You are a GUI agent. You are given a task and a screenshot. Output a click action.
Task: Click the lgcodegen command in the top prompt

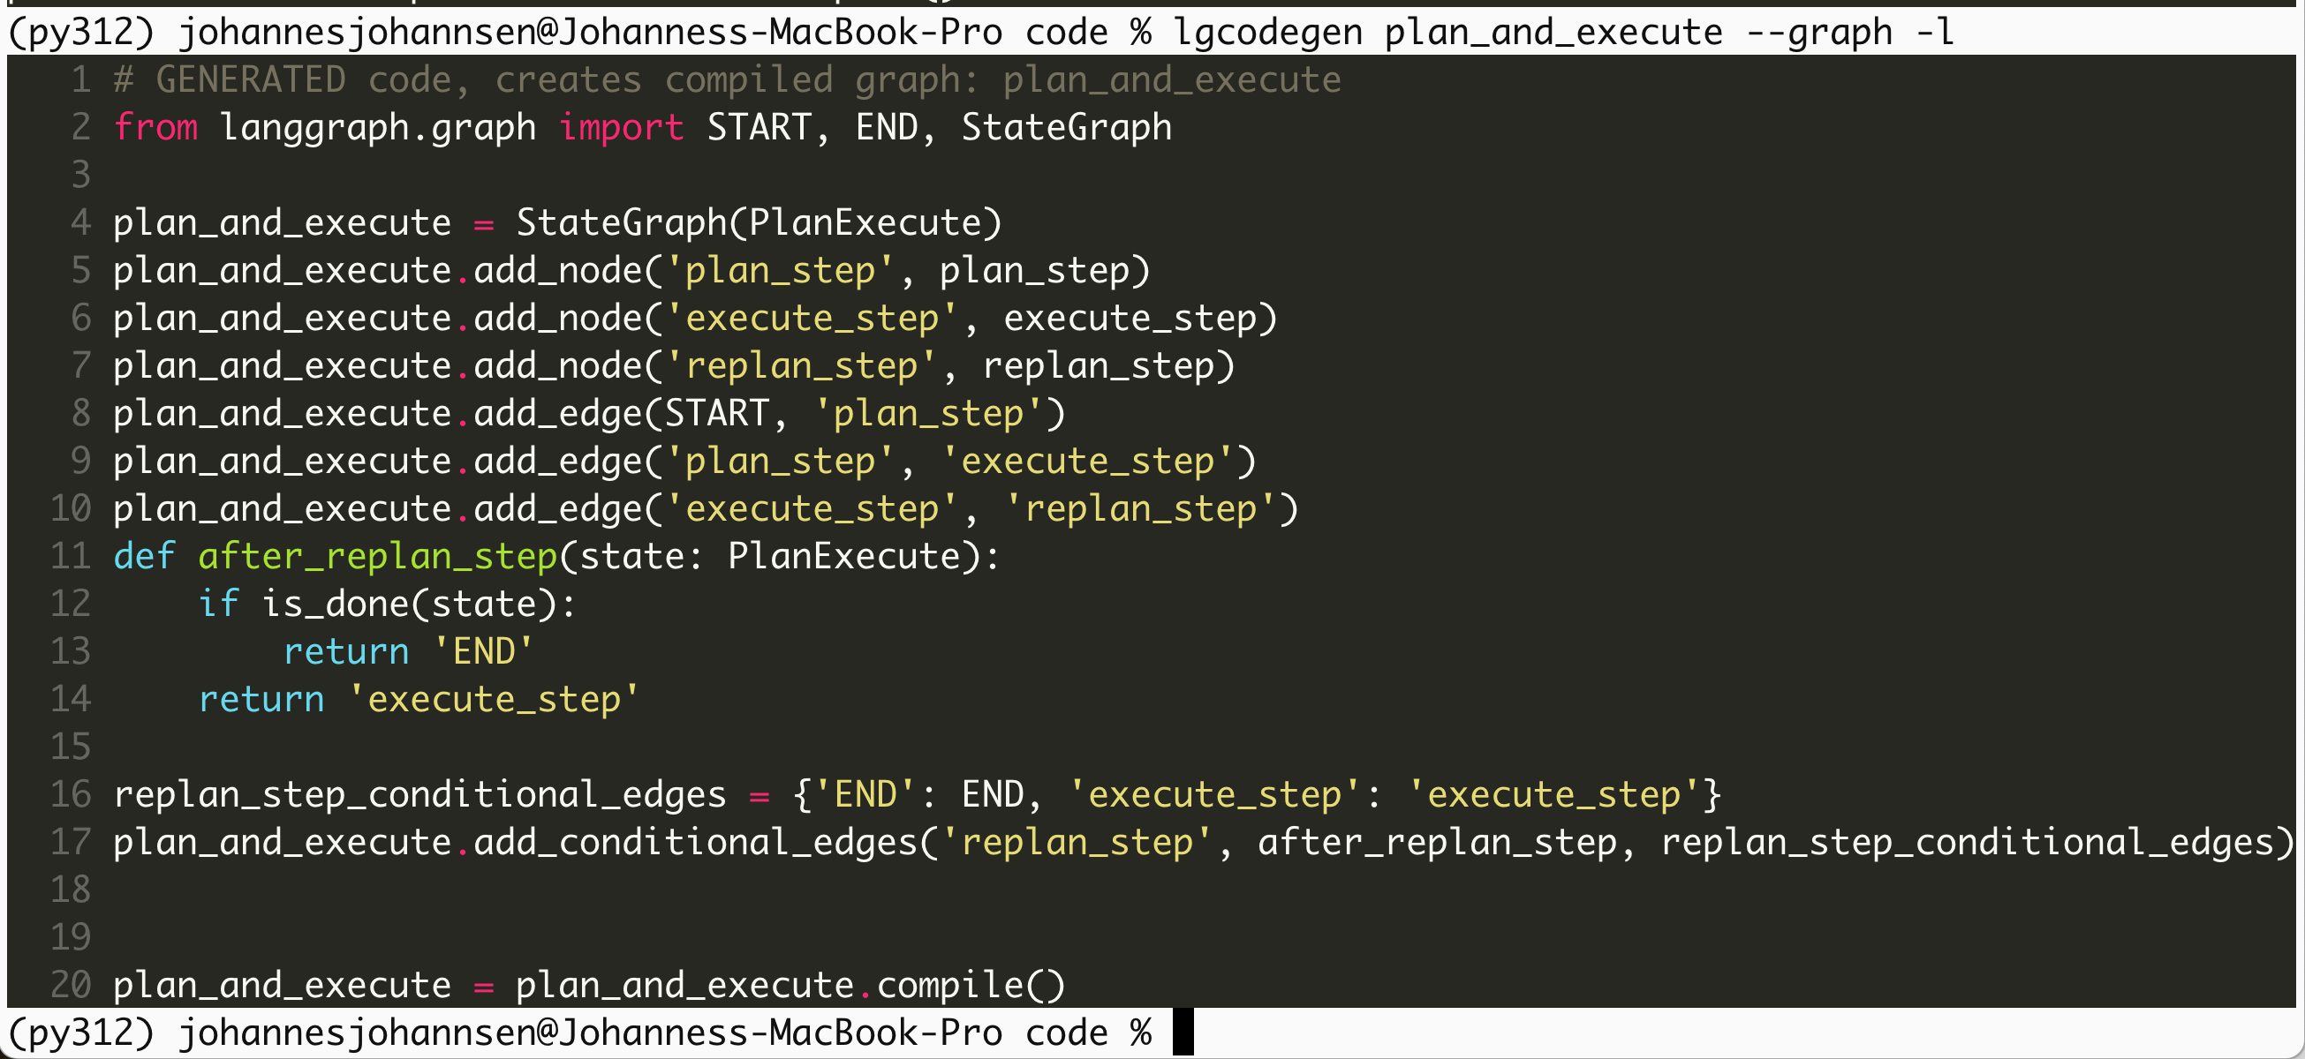tap(1267, 32)
